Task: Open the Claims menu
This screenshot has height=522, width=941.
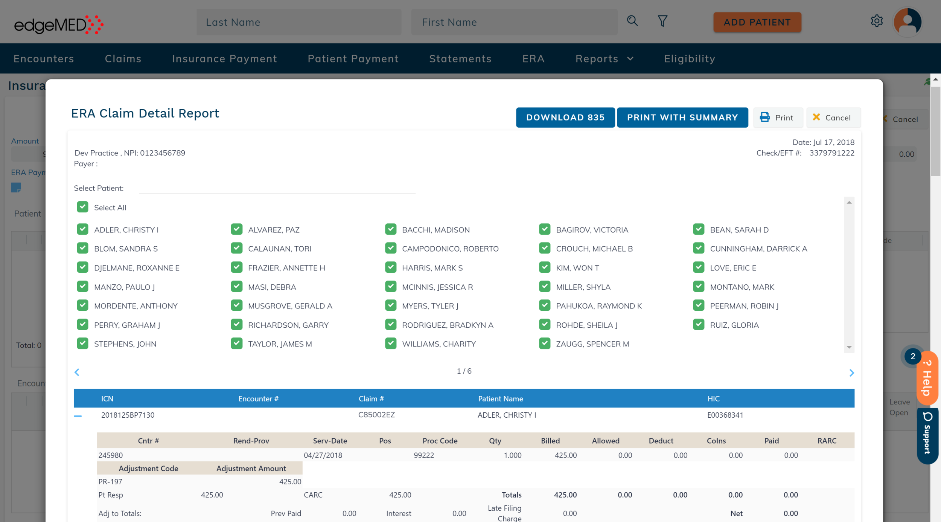Action: [x=123, y=59]
